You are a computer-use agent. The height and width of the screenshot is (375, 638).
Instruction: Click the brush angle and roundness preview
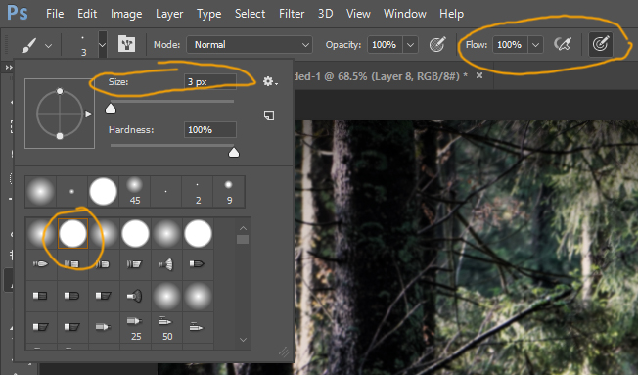point(60,114)
